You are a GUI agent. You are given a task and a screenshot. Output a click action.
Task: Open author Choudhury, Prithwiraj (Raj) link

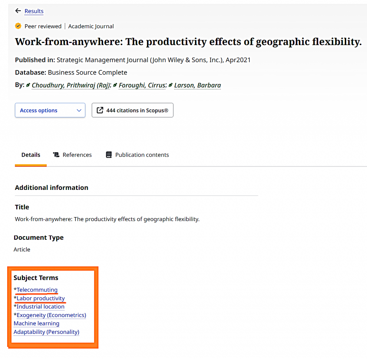[x=71, y=85]
